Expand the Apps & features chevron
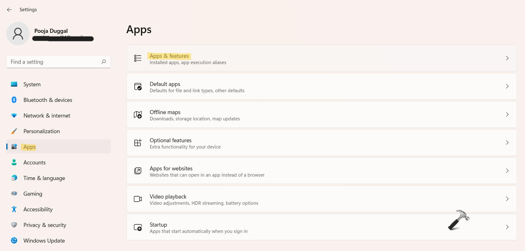Image resolution: width=525 pixels, height=251 pixels. point(507,58)
